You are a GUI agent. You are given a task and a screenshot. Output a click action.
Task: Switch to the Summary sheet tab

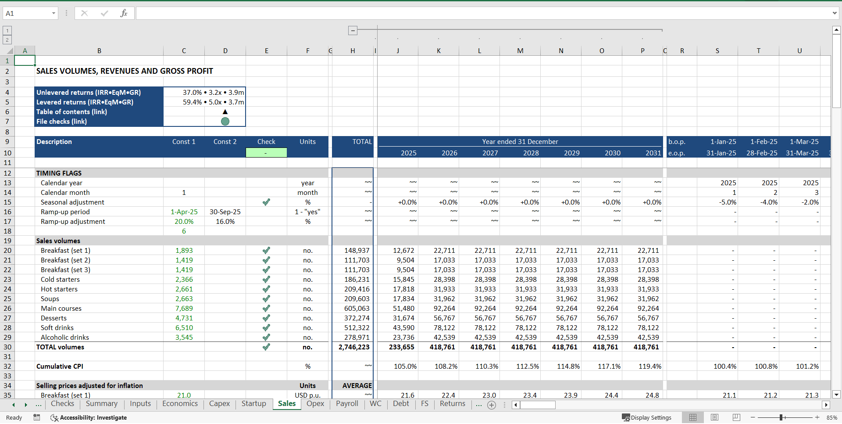102,404
